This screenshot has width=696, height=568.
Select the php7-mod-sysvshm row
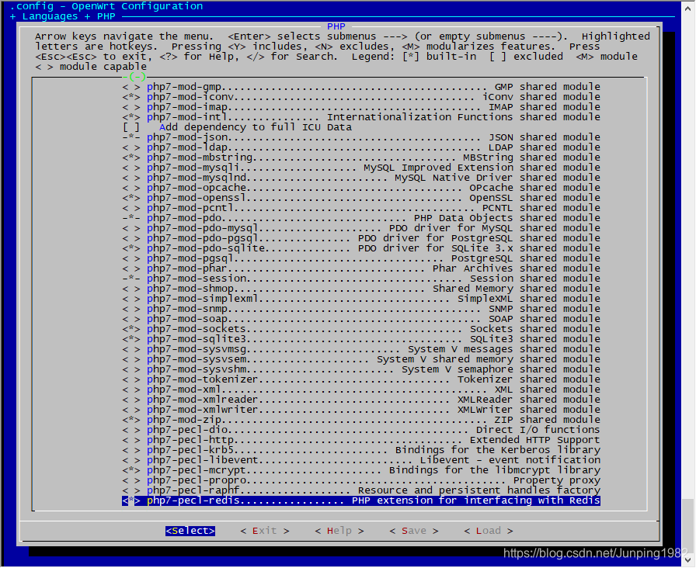click(361, 369)
